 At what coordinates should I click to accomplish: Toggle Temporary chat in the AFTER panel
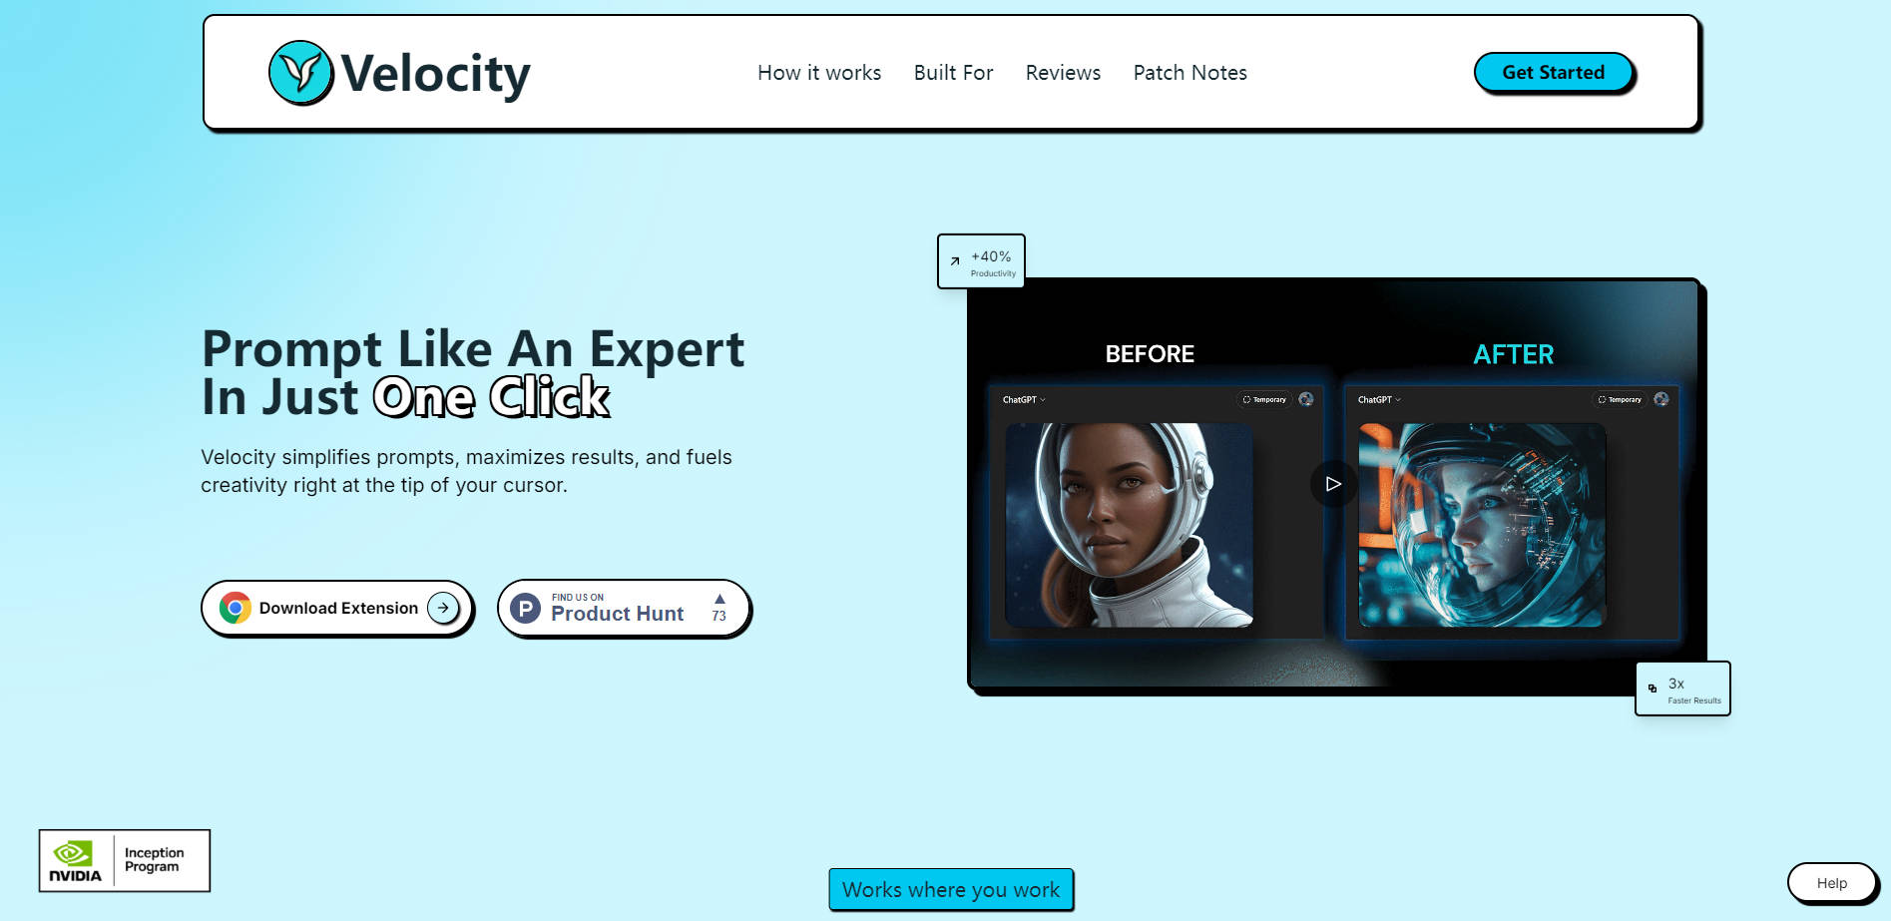pyautogui.click(x=1621, y=399)
